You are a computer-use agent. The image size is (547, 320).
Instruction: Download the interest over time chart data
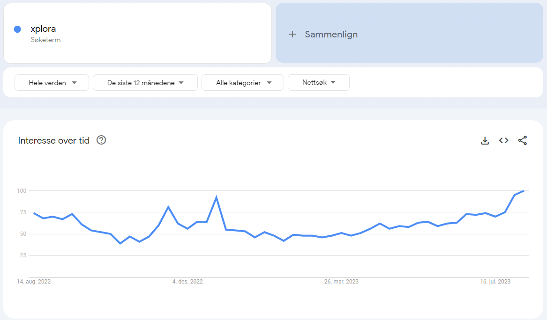point(485,141)
